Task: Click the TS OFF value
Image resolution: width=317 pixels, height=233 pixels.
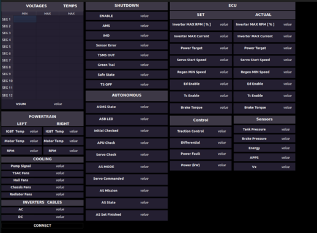Action: coord(144,84)
